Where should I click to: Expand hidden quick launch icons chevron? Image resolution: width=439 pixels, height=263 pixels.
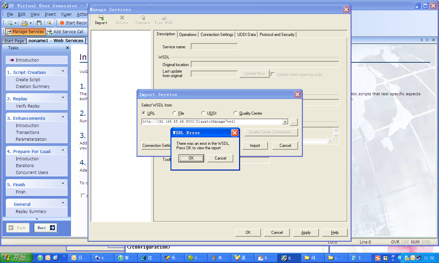coord(64,256)
